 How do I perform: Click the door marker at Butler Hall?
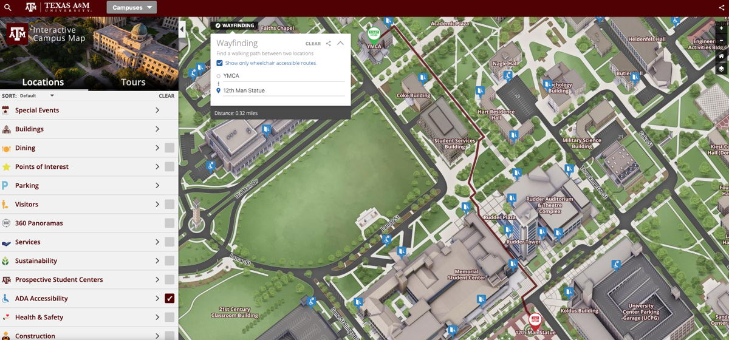pos(635,77)
